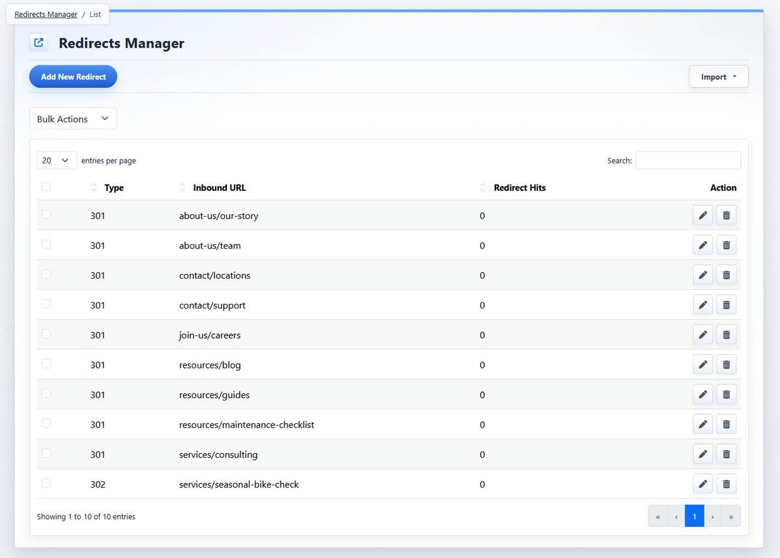Click the Action column header
The height and width of the screenshot is (558, 780).
pos(723,188)
